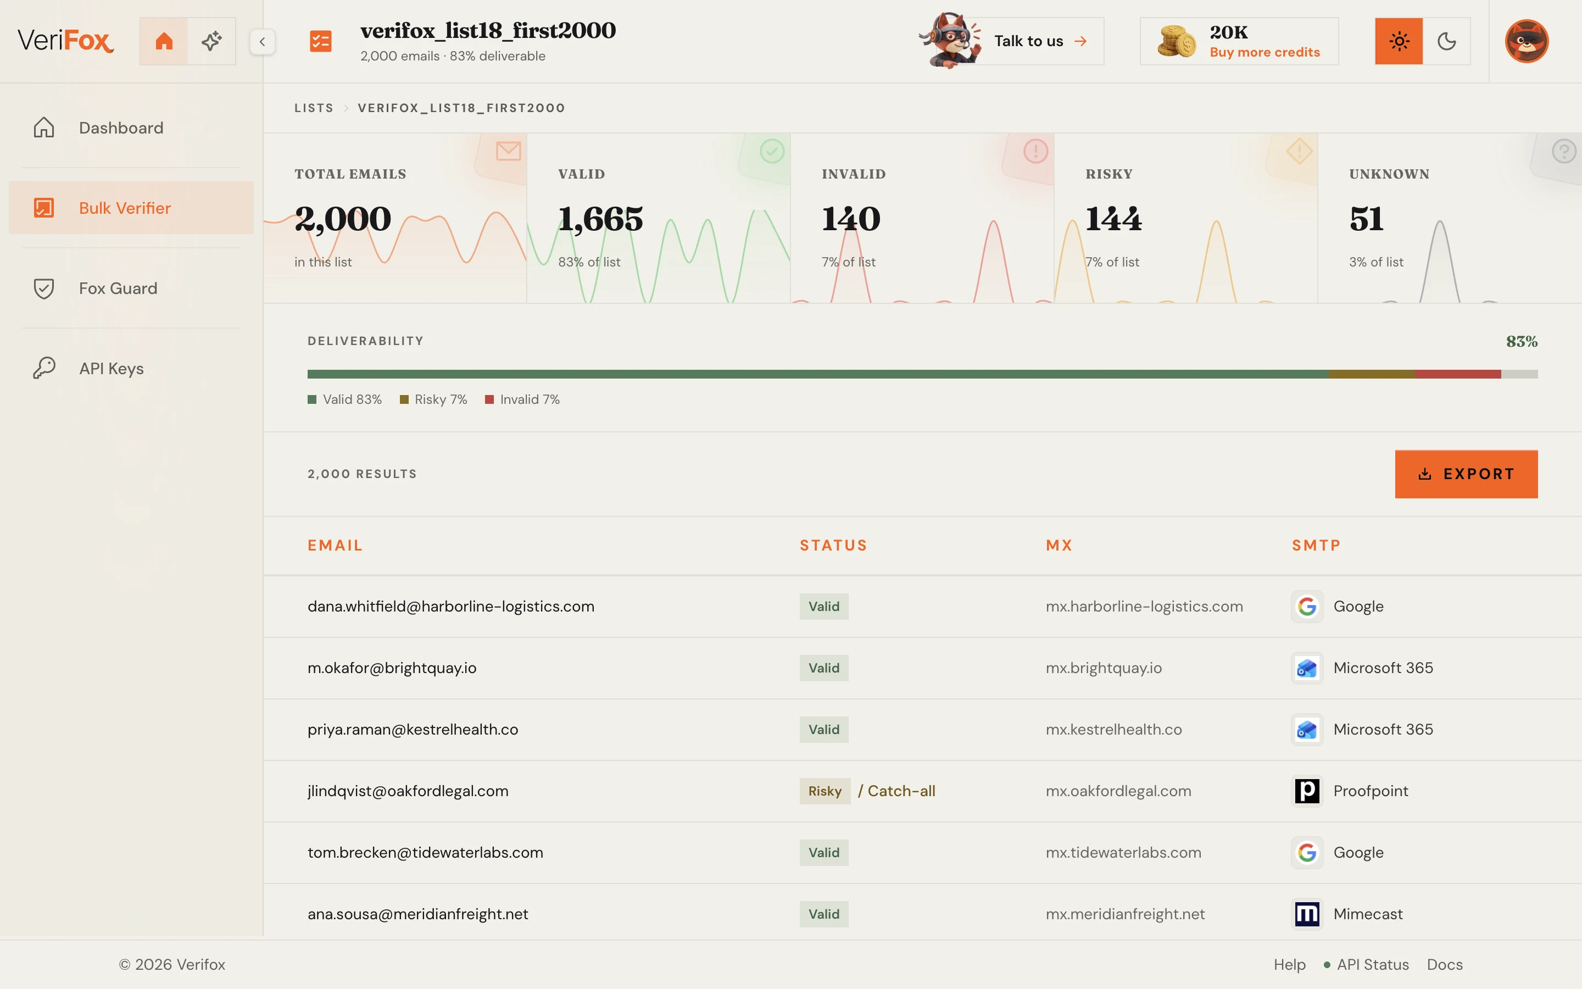Open the Docs footer link
The width and height of the screenshot is (1582, 989).
pos(1445,965)
